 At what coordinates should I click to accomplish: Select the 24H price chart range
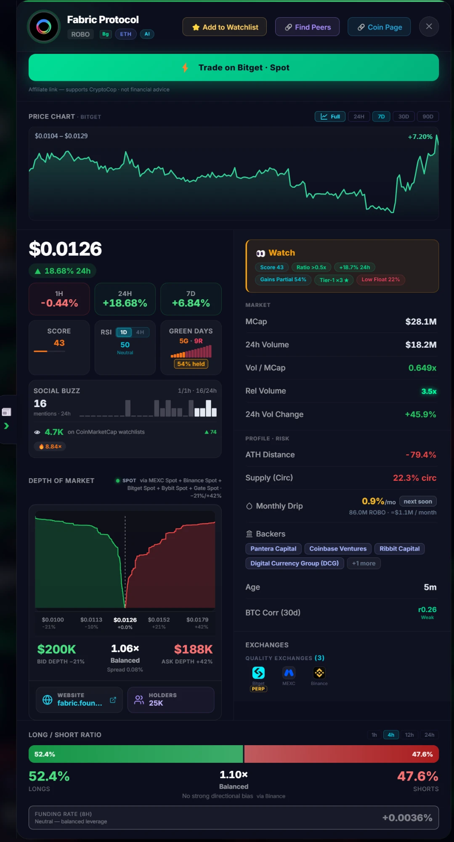tap(359, 117)
